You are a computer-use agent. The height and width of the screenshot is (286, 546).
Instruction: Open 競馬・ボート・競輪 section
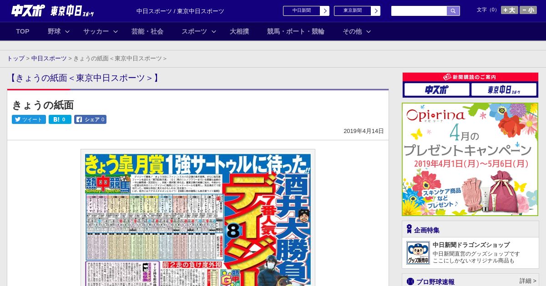tap(296, 31)
